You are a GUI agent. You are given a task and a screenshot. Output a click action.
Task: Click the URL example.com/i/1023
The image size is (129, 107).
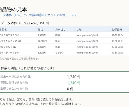coord(87,47)
